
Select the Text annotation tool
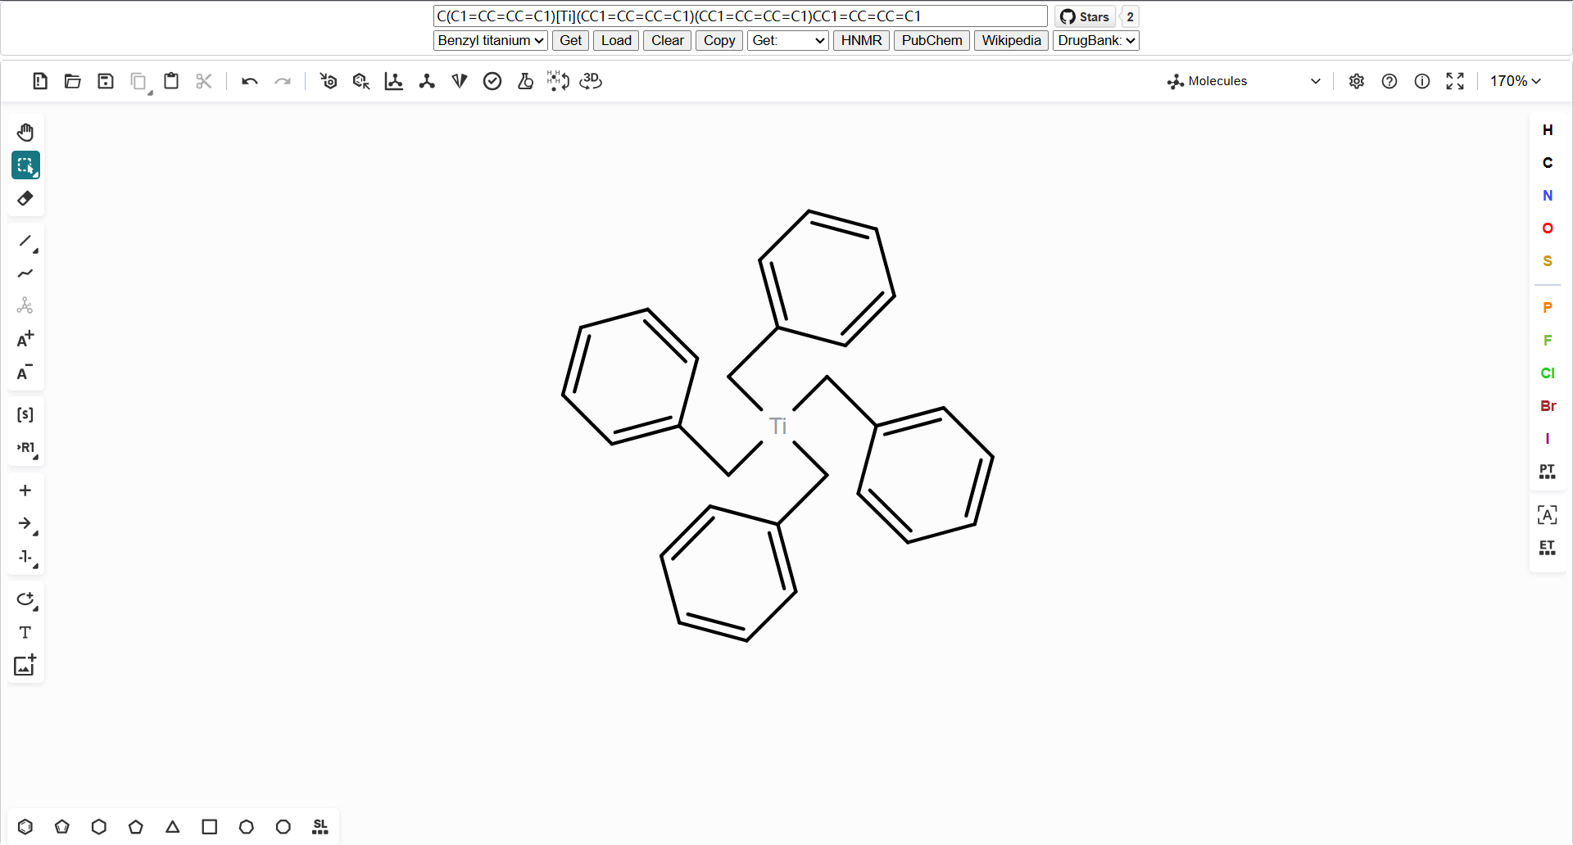coord(25,632)
